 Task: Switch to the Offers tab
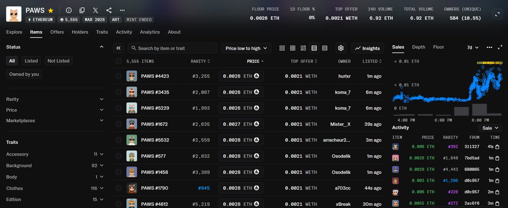point(57,32)
